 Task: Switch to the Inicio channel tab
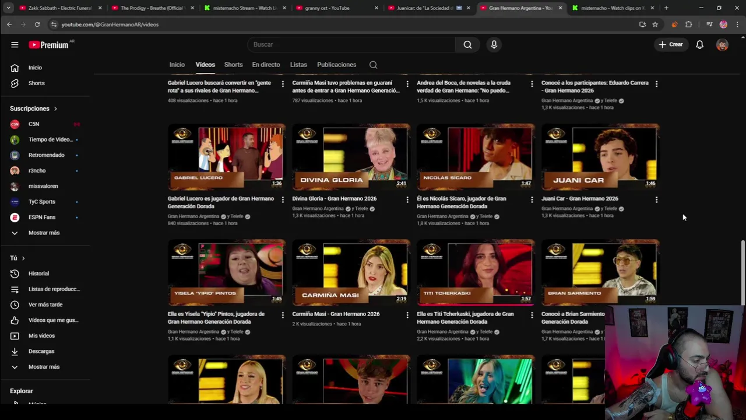pyautogui.click(x=177, y=65)
